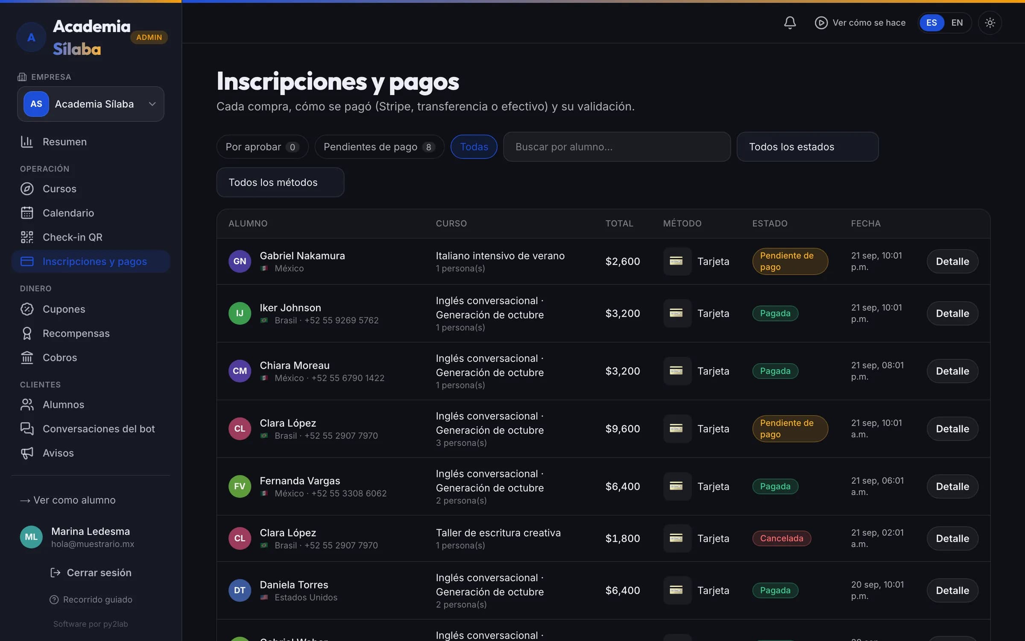Click the GN avatar of Gabriel Nakamura
Screen dimensions: 1025x641
[x=240, y=261]
